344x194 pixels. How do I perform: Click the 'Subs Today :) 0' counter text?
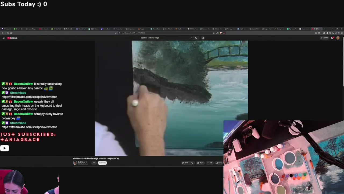coord(24,4)
